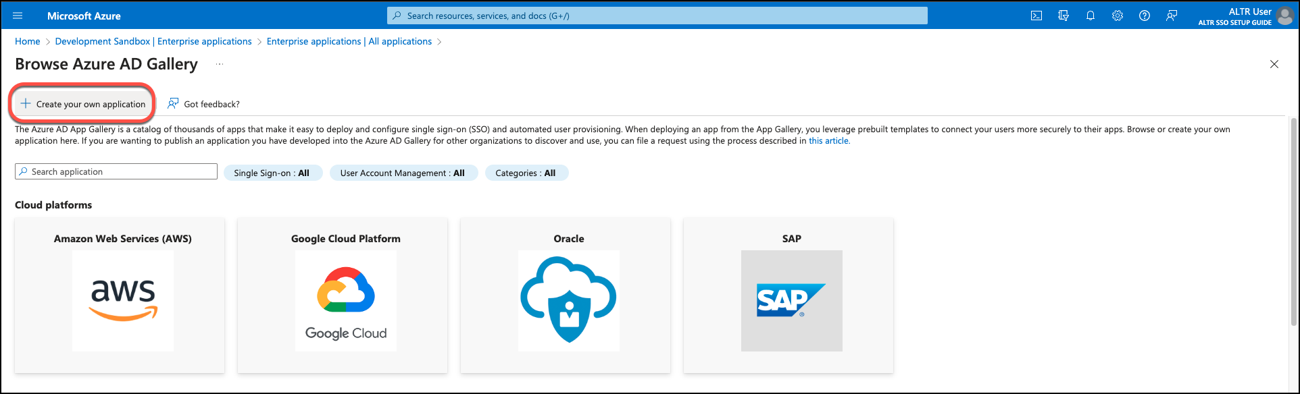
Task: Click the Got feedback? button
Action: 204,104
